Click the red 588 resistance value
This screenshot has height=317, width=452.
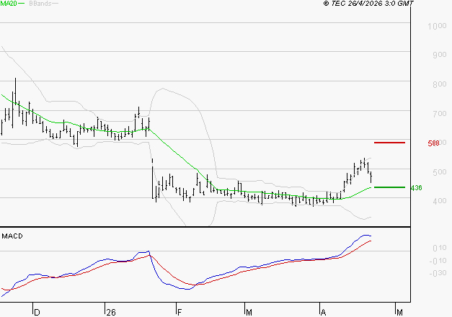pyautogui.click(x=433, y=143)
